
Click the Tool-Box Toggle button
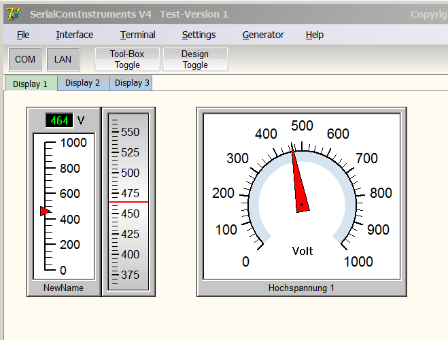coord(127,59)
